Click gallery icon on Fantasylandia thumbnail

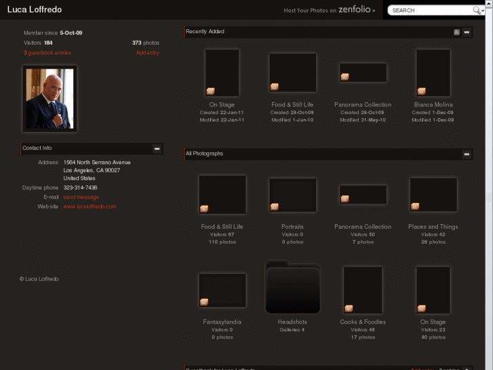[x=204, y=302]
